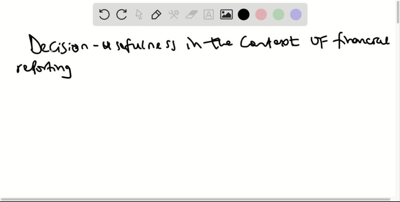Click the handwritten word "usefulness"
This screenshot has height=202, width=400.
click(x=139, y=46)
